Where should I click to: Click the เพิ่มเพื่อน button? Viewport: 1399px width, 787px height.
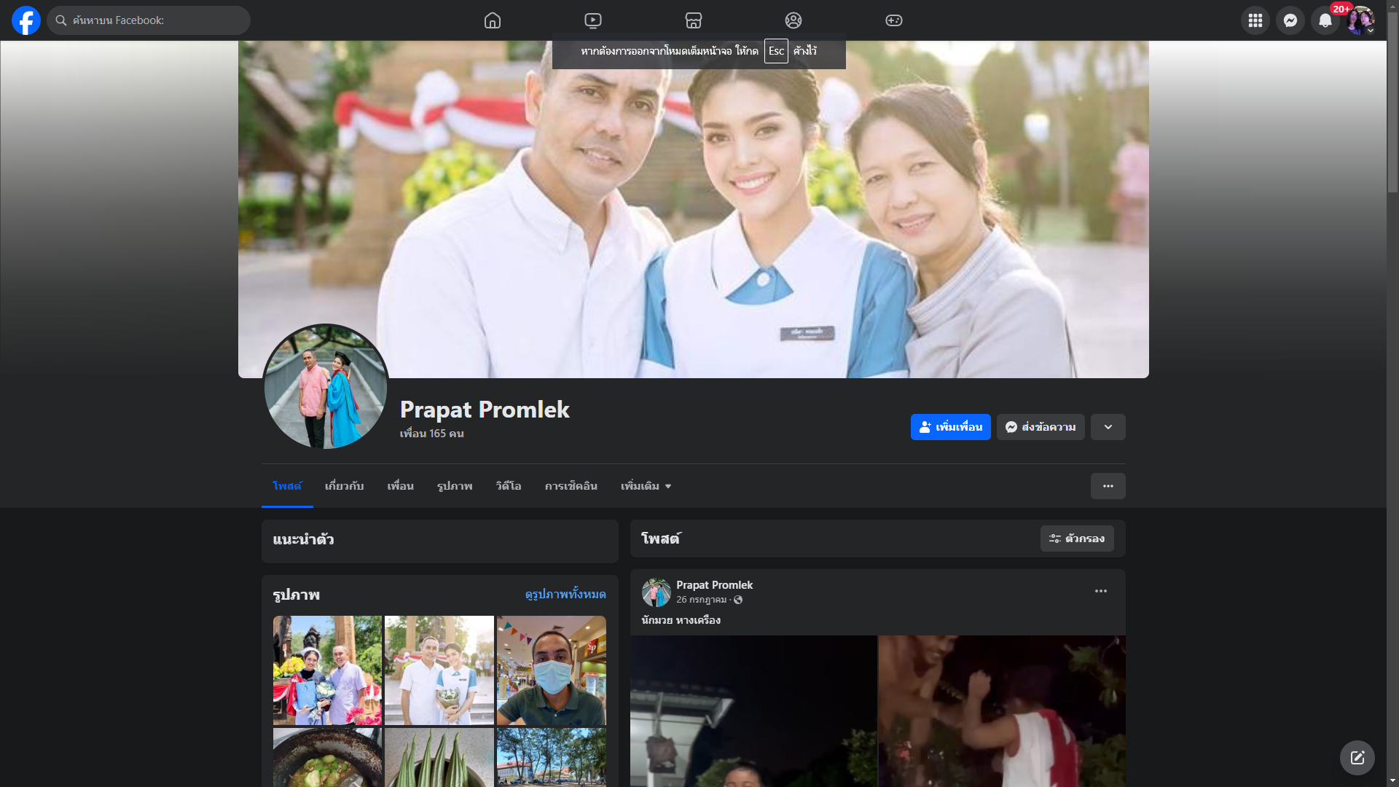[x=950, y=427]
